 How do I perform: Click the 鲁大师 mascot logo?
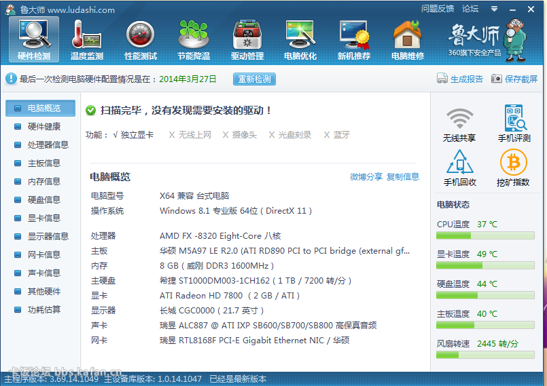[x=516, y=40]
